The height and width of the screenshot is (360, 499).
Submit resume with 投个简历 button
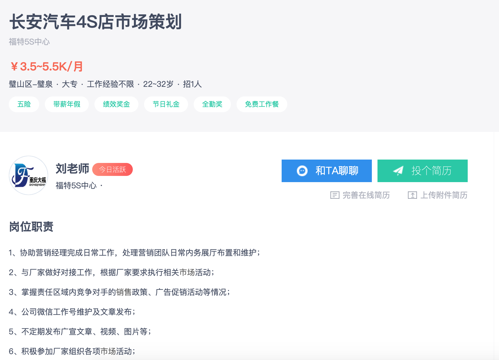422,171
